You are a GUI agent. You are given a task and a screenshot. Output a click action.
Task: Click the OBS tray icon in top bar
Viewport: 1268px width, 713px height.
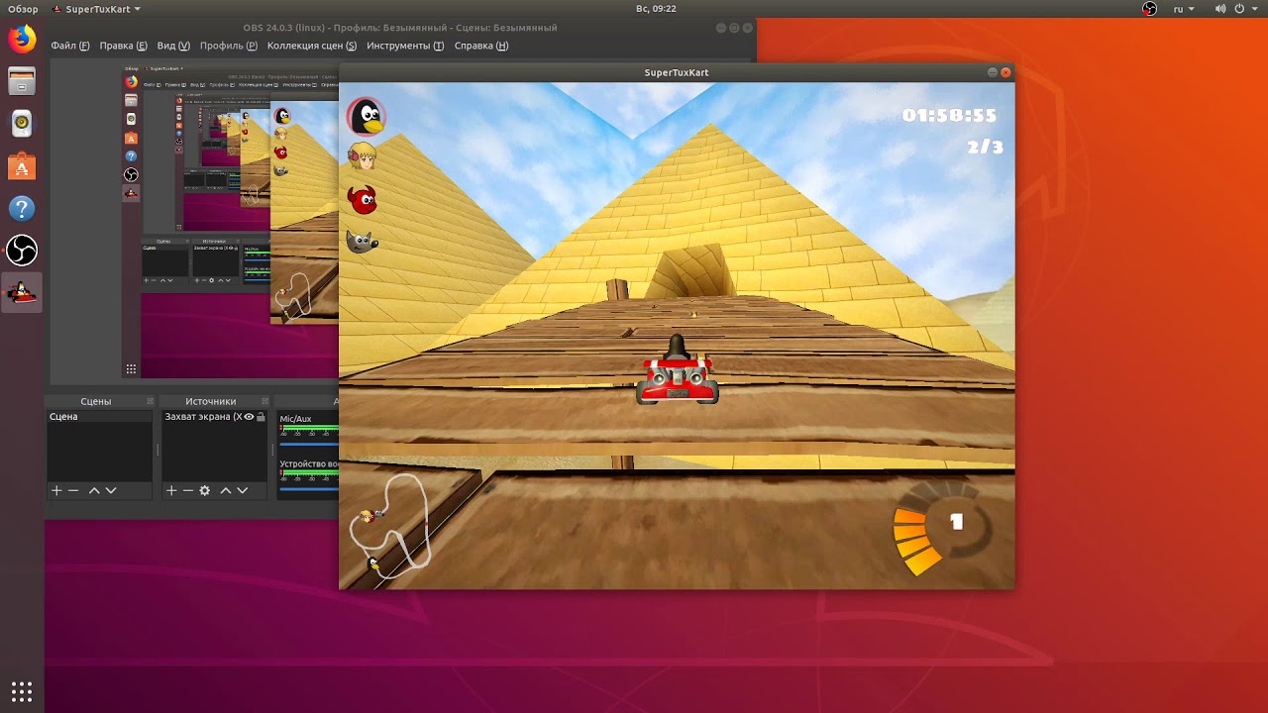[x=1149, y=9]
